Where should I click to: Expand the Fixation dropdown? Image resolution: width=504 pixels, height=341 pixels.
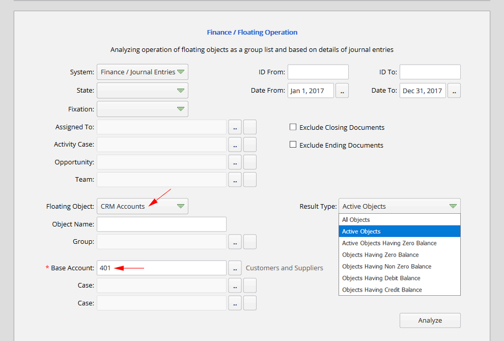(142, 109)
